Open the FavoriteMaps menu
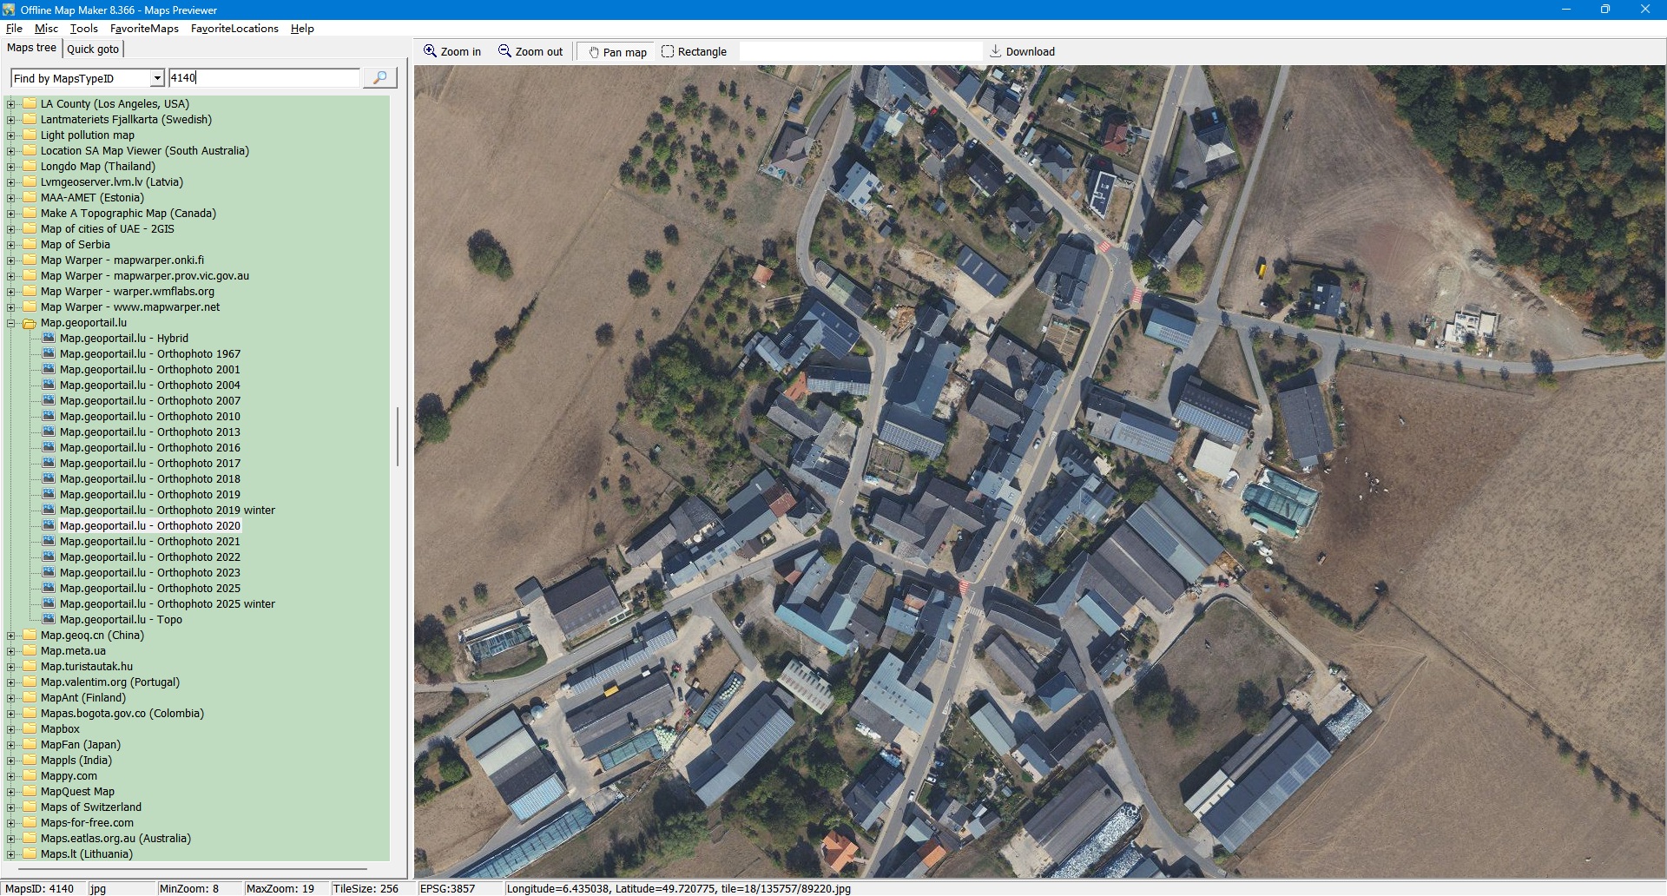Image resolution: width=1667 pixels, height=896 pixels. (x=144, y=29)
